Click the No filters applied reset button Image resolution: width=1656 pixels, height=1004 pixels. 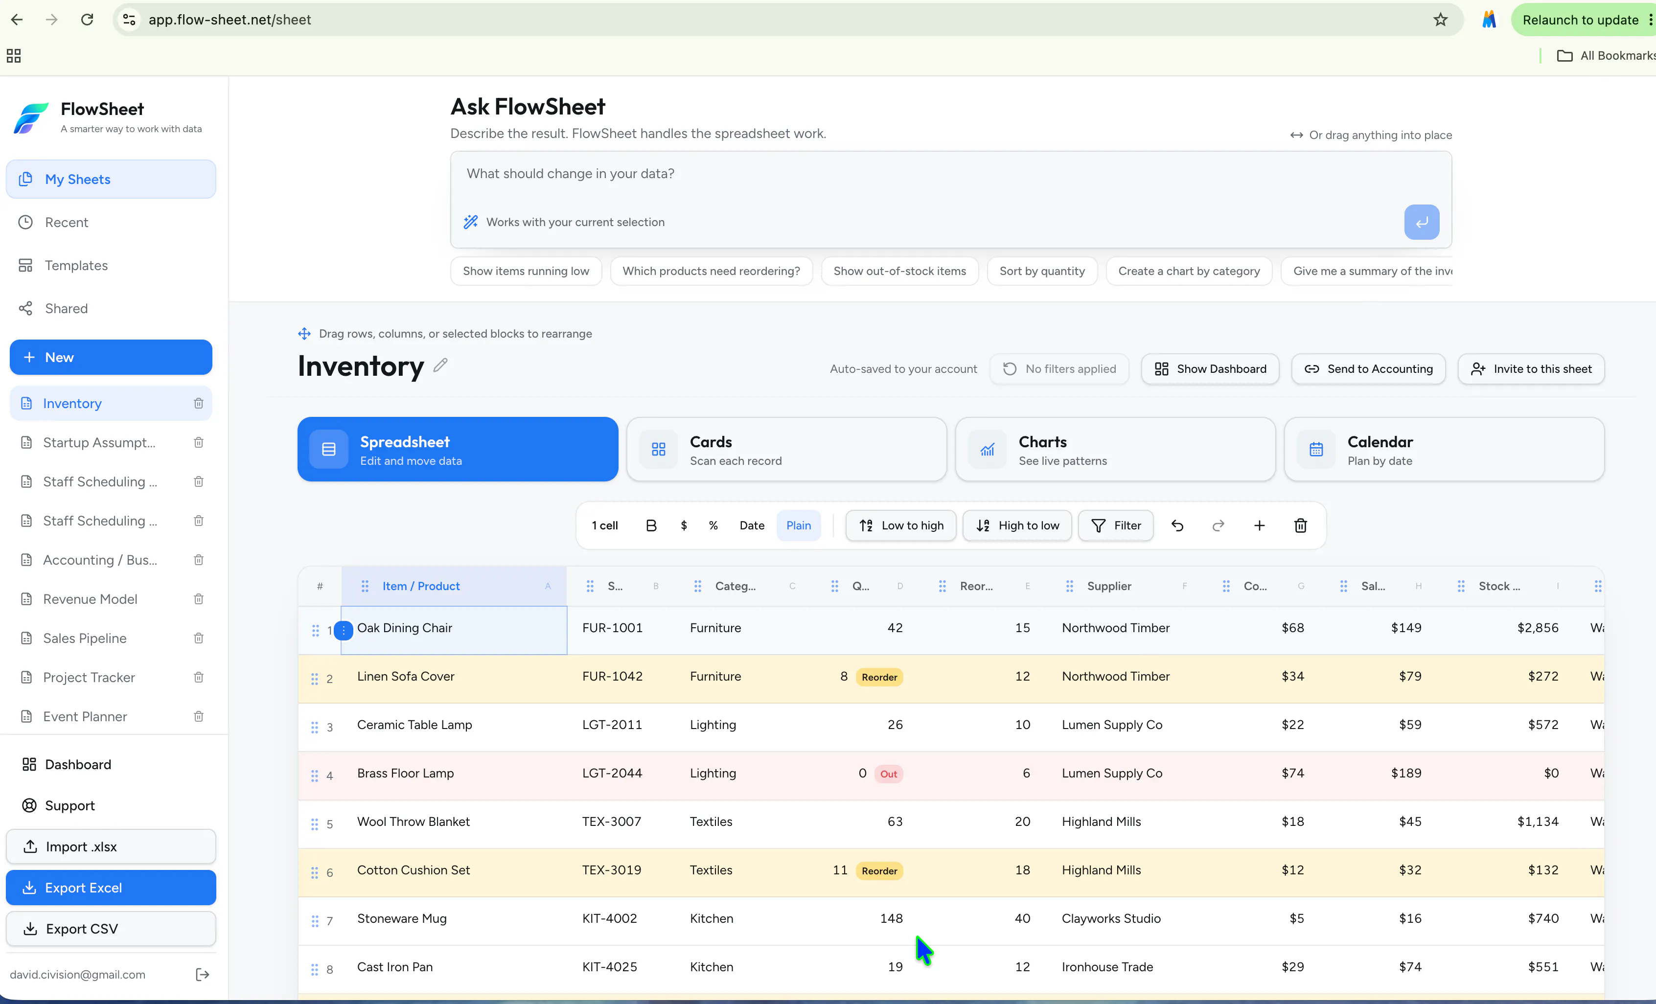[x=1059, y=368]
